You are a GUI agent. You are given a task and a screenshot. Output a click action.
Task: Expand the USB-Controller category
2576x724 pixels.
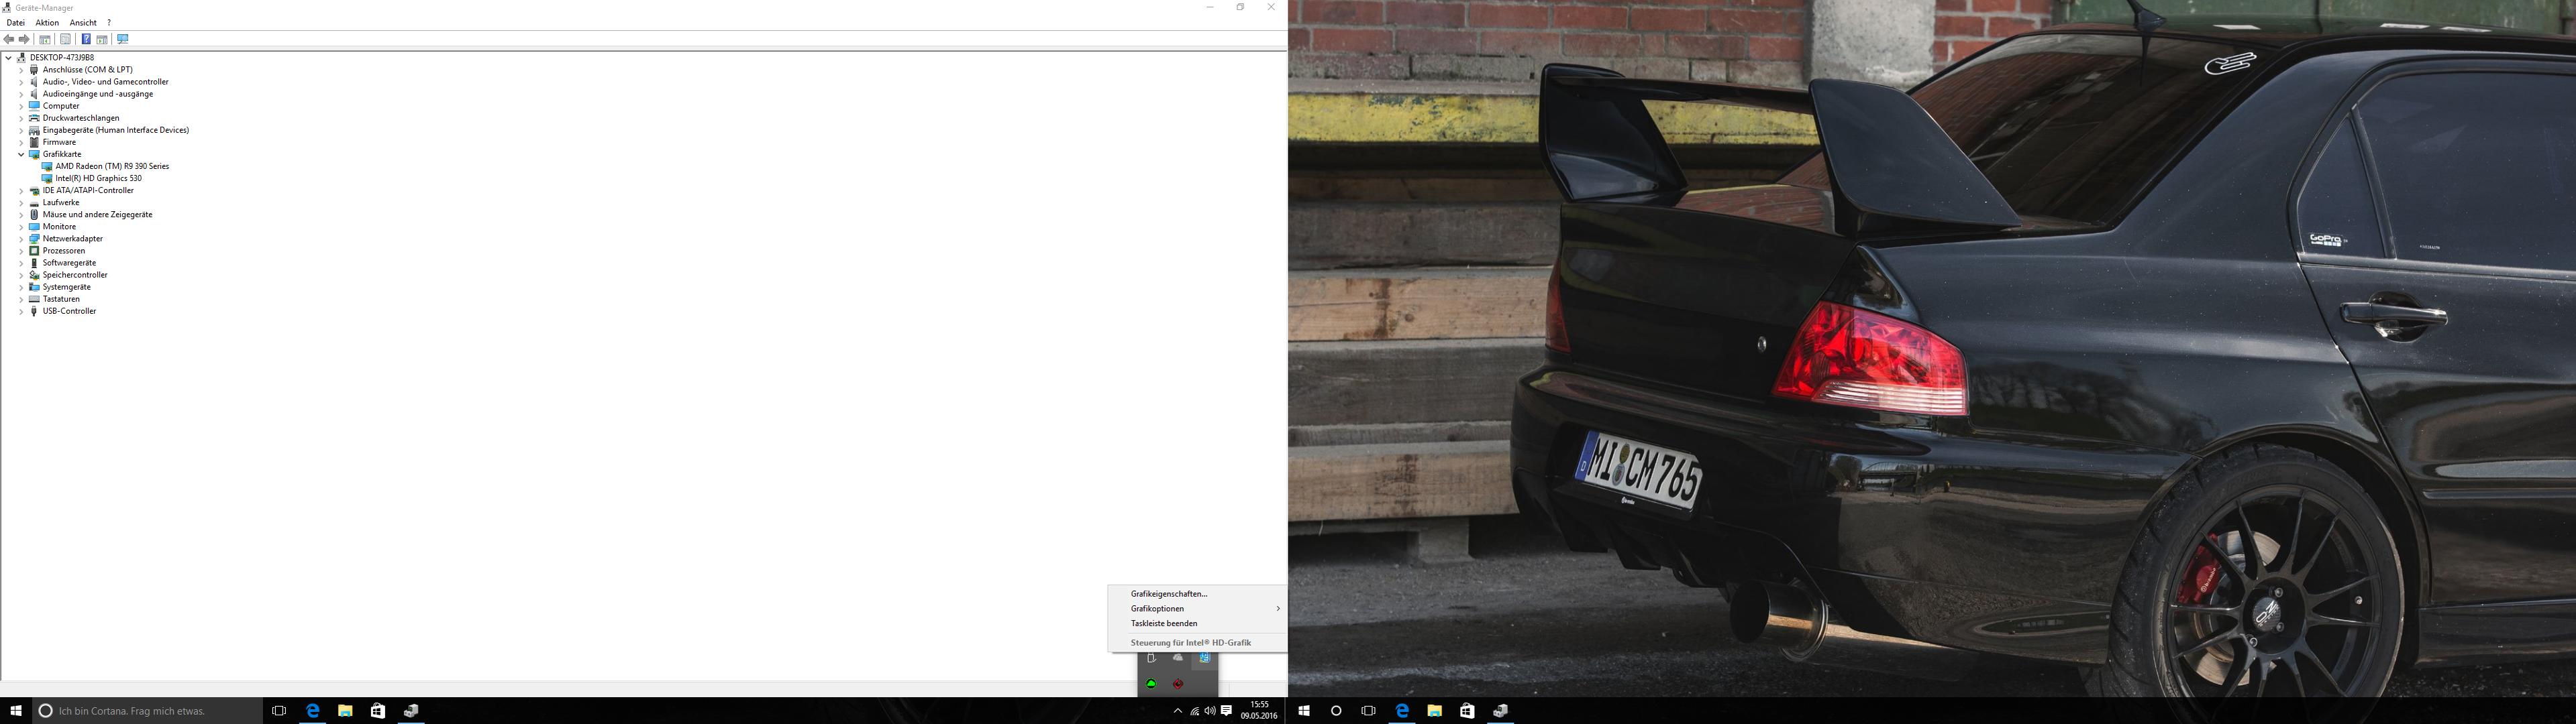pos(21,312)
